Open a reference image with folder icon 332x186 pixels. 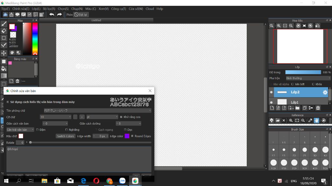278,120
